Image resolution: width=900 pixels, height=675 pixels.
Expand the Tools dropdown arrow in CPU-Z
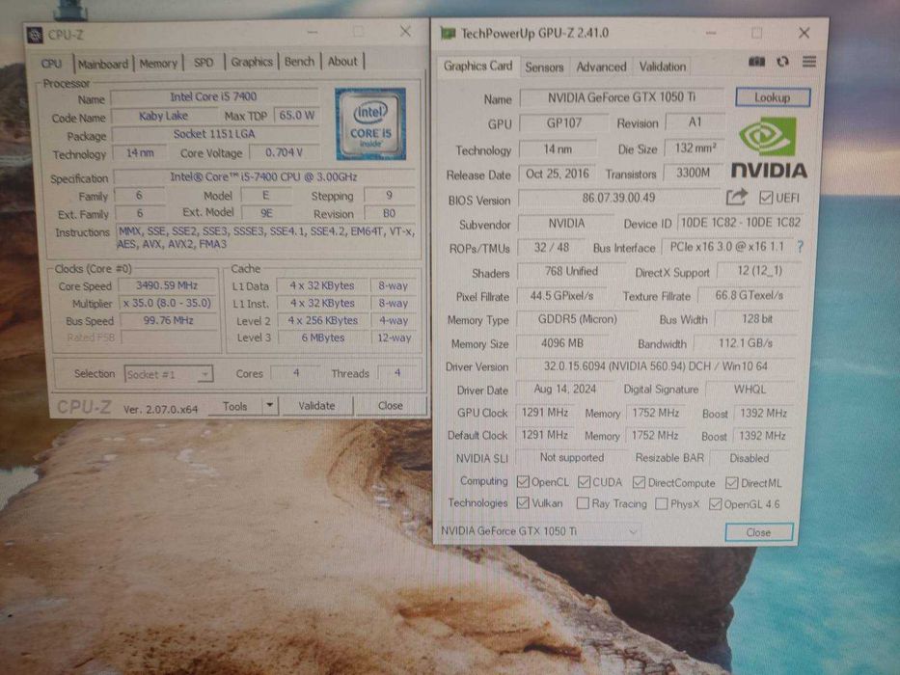pyautogui.click(x=270, y=406)
